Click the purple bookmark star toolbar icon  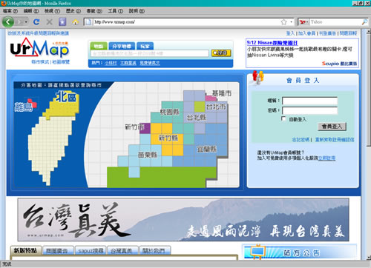62,22
